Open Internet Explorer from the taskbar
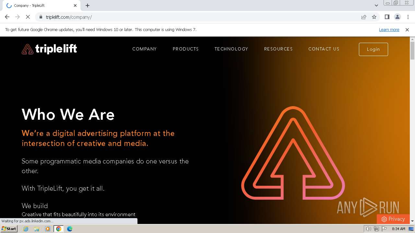415x233 pixels. point(26,229)
